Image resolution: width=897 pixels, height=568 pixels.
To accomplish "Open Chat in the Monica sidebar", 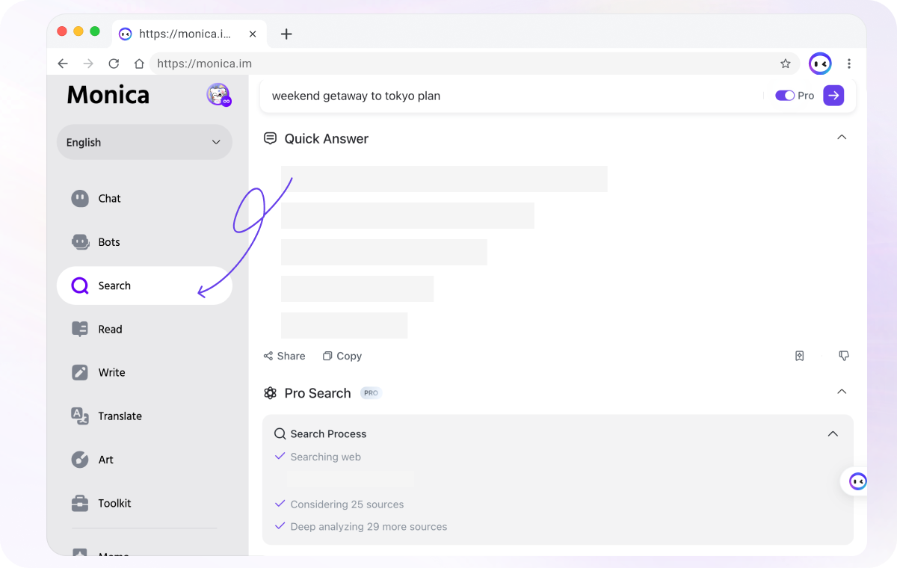I will [108, 199].
